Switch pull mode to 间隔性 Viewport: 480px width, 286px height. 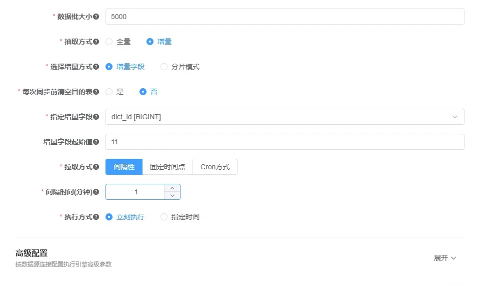(x=124, y=167)
